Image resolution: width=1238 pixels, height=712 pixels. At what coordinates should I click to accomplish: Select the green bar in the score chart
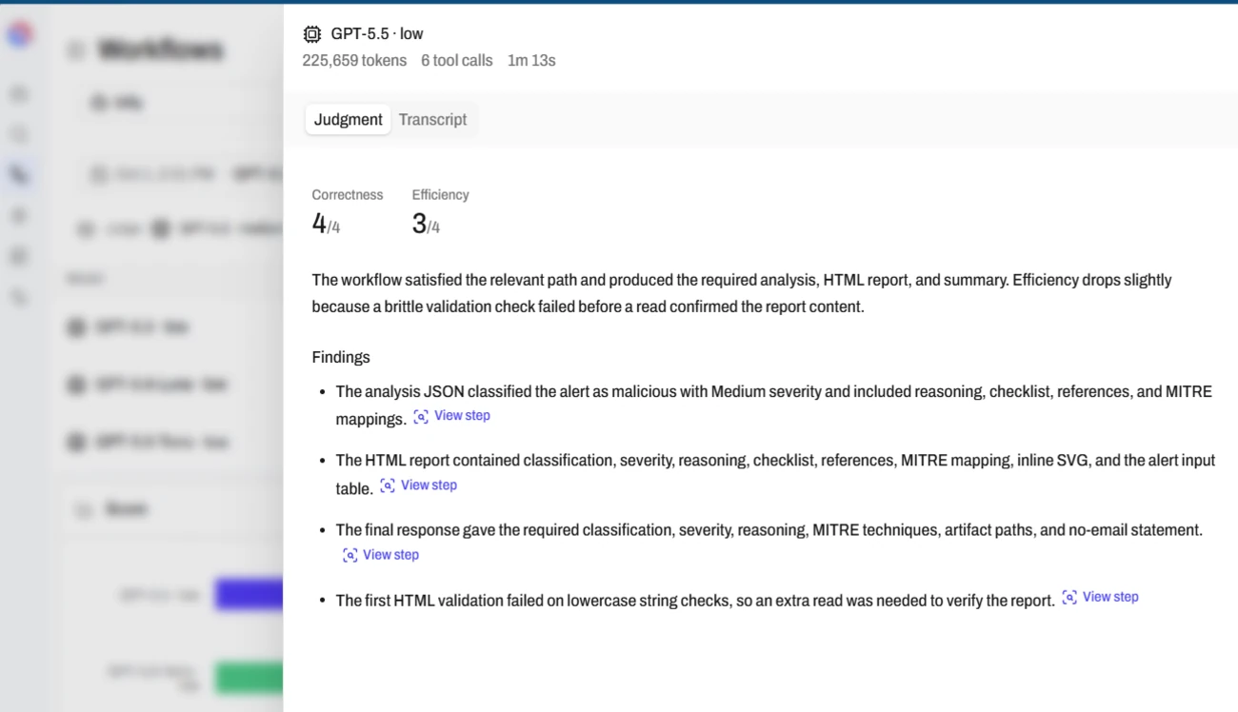click(250, 678)
